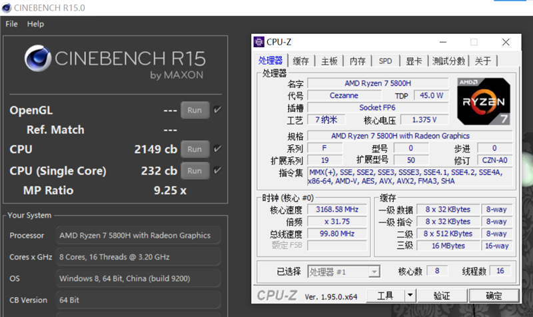Click the multiplier value 'x 31.75'
This screenshot has width=533, height=317.
[x=337, y=222]
